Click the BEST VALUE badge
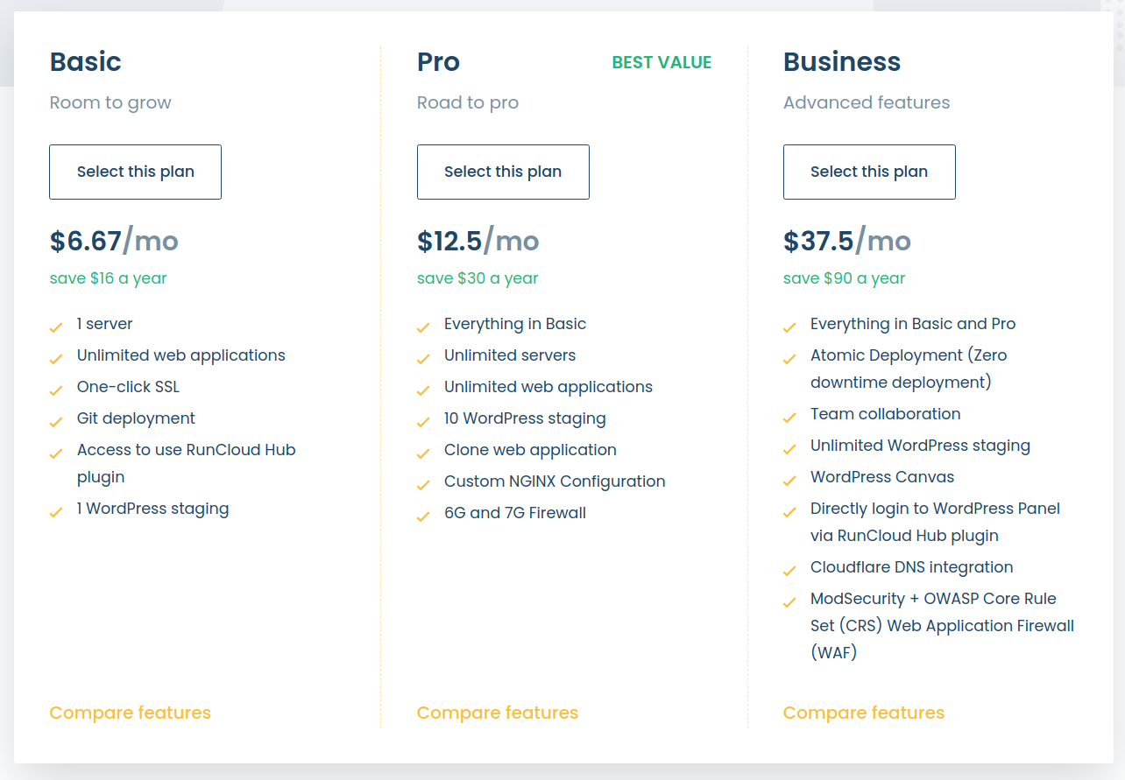Image resolution: width=1125 pixels, height=780 pixels. 662,62
